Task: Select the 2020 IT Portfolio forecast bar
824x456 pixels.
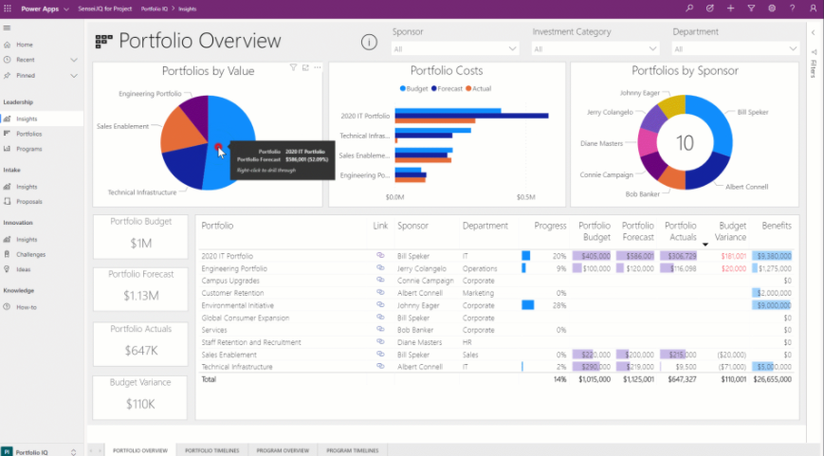Action: 471,116
